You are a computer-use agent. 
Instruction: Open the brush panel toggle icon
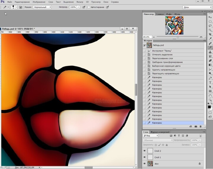point(21,7)
